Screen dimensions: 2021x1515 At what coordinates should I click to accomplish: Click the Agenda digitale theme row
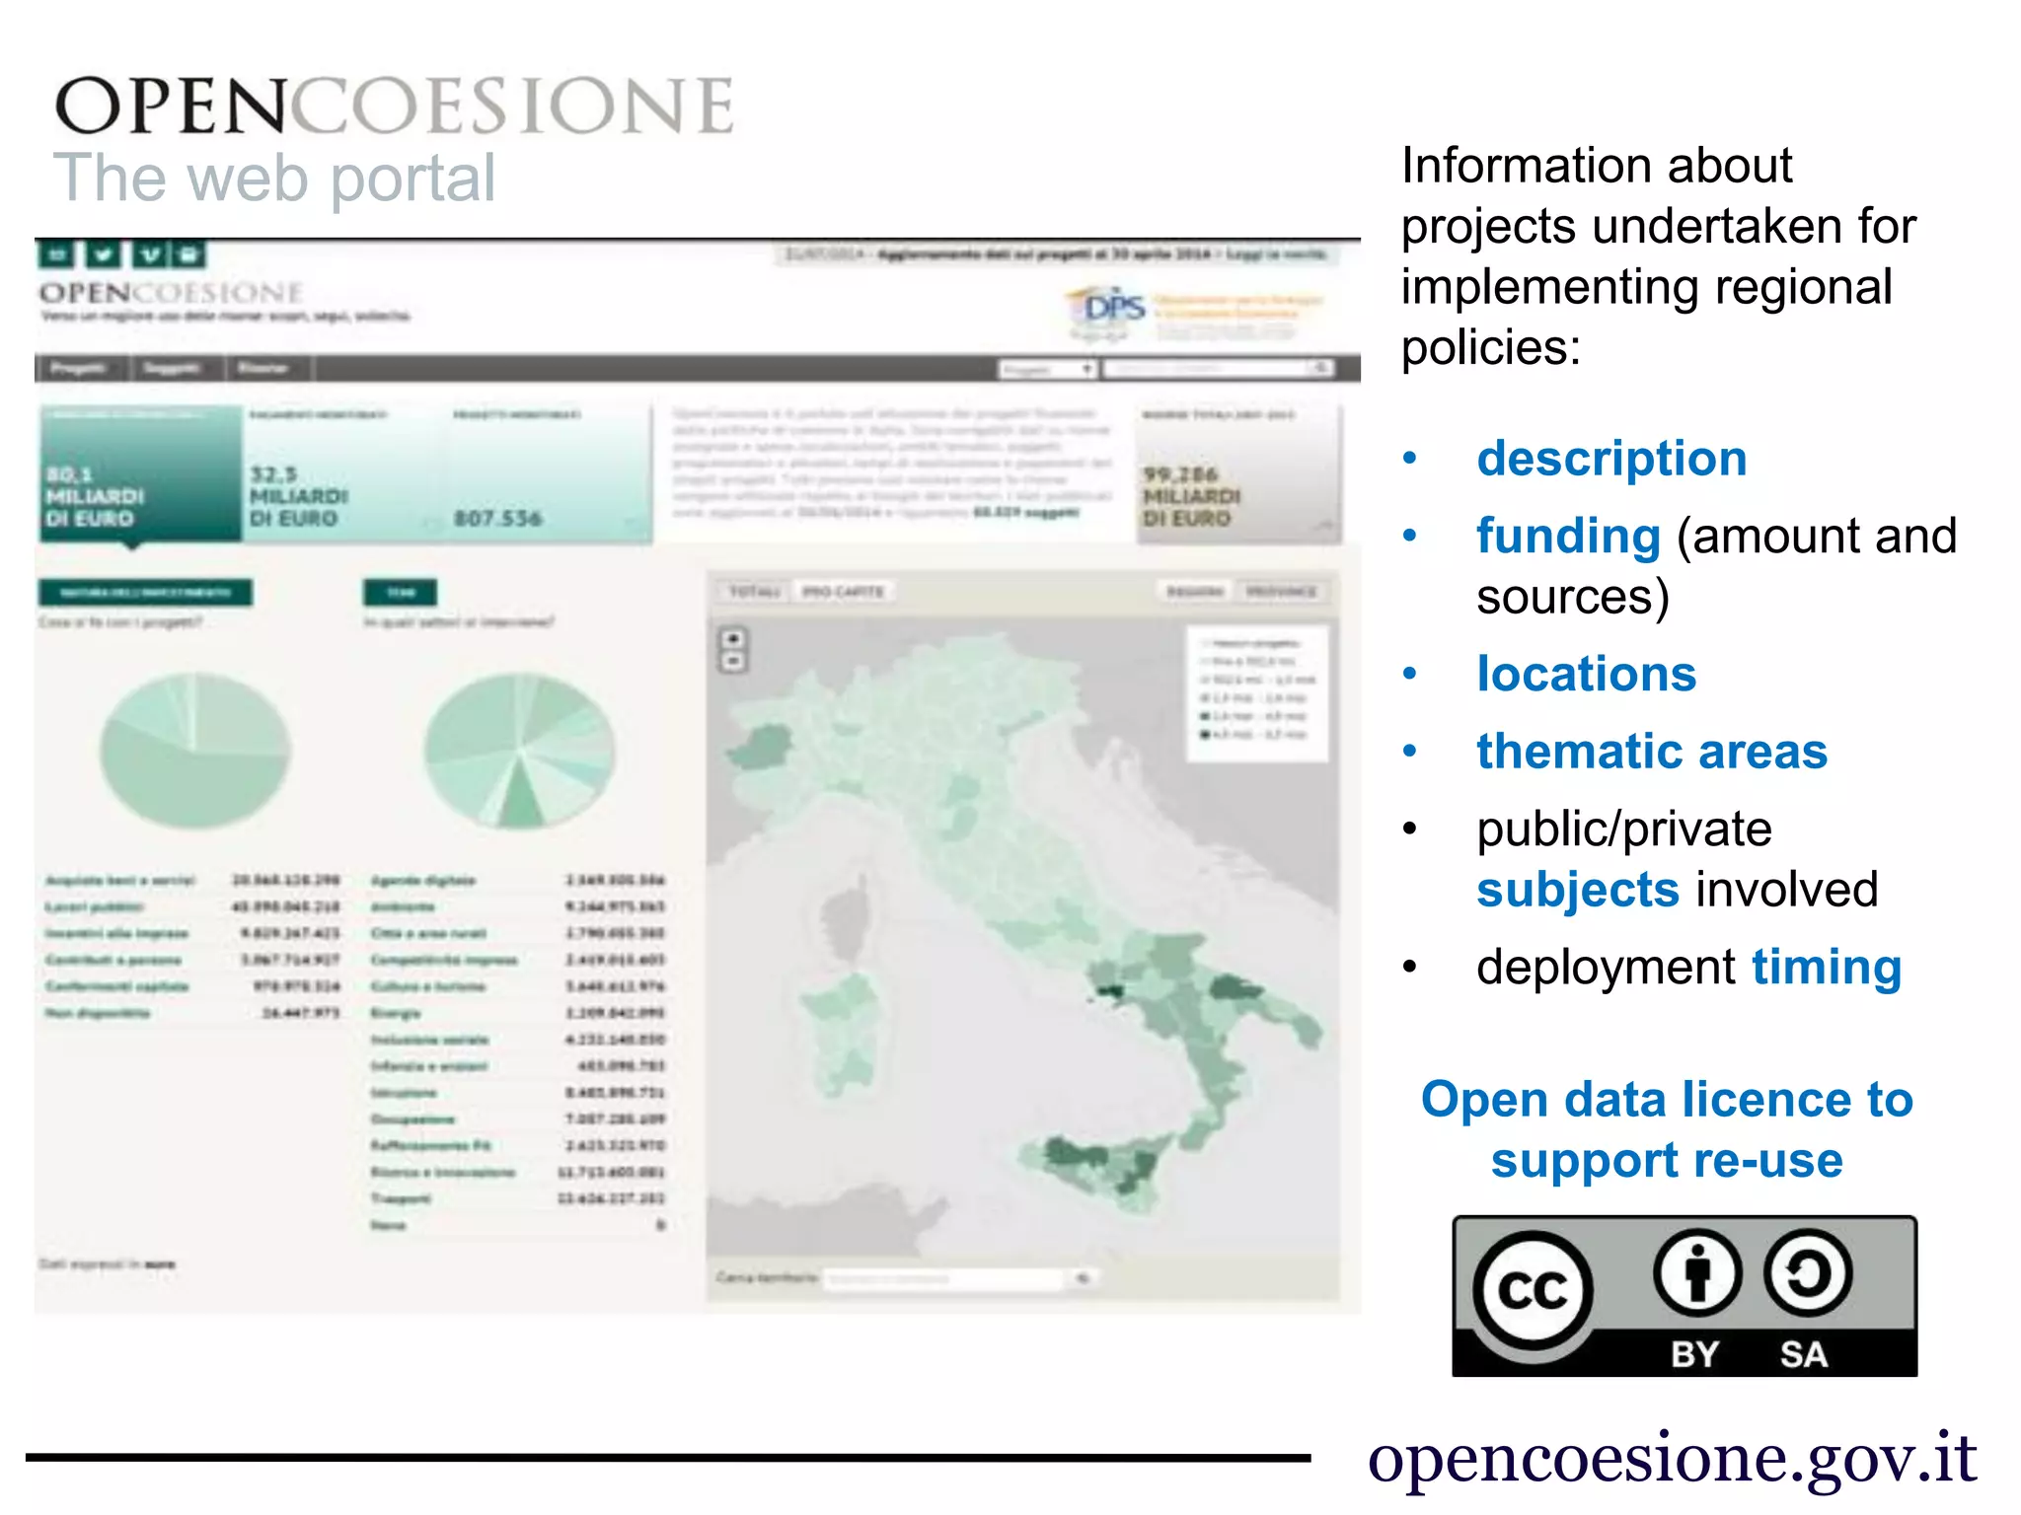click(518, 880)
